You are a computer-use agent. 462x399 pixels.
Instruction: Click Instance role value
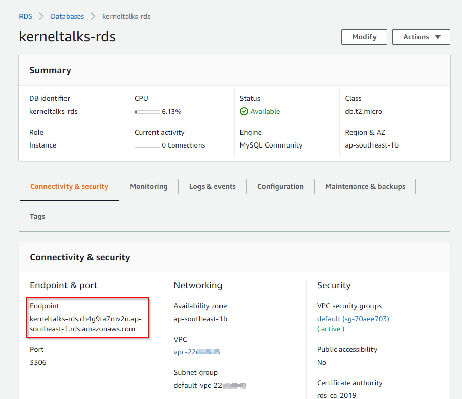43,145
